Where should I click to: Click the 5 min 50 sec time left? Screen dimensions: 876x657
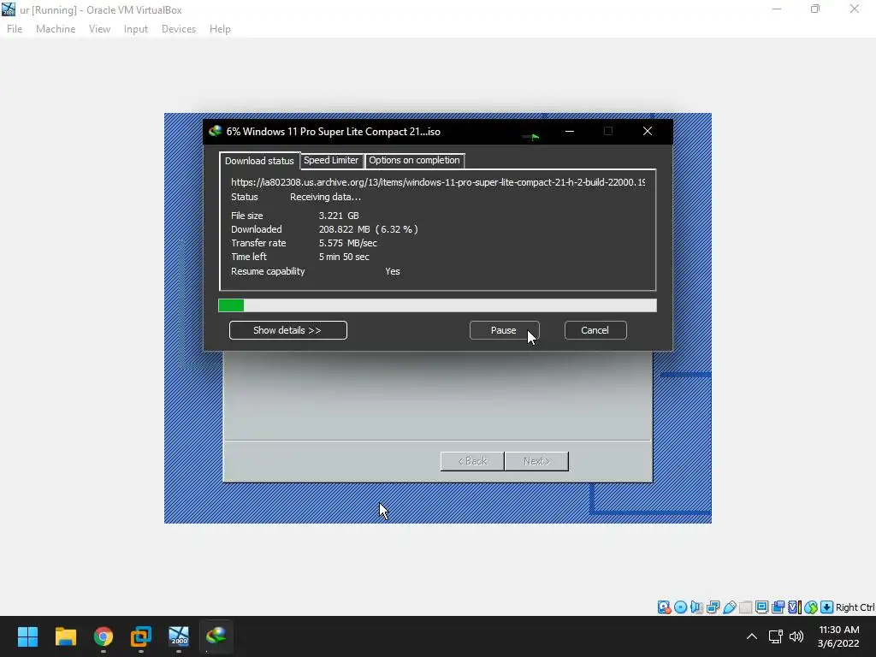point(344,257)
